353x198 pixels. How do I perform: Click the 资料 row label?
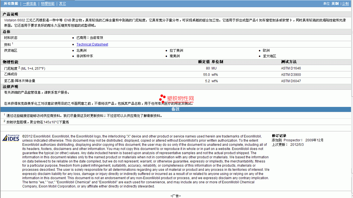8,44
